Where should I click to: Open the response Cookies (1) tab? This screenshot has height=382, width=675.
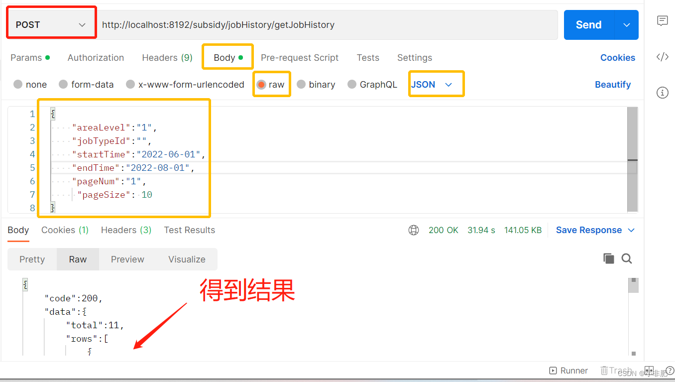65,230
